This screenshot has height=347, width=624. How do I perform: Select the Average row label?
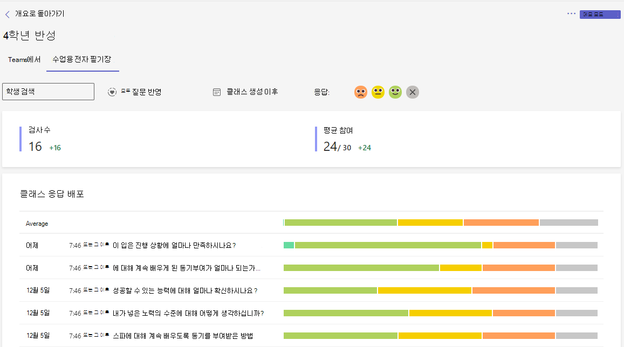[37, 224]
